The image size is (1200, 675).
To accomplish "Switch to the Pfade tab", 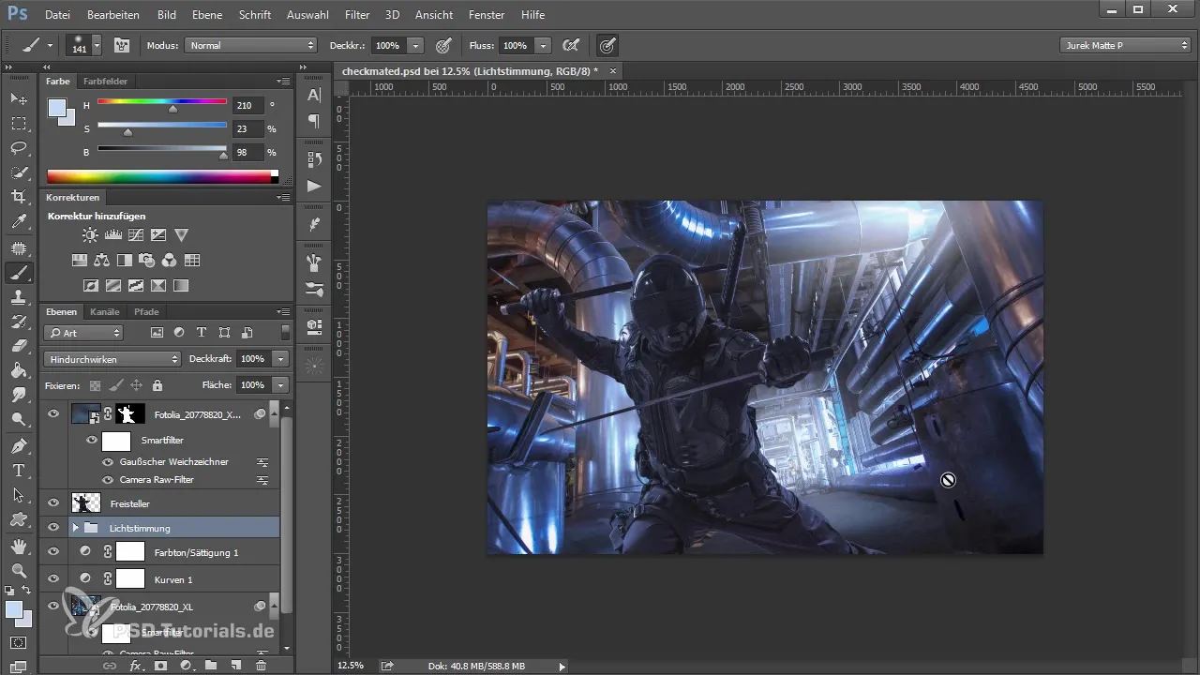I will tap(146, 311).
